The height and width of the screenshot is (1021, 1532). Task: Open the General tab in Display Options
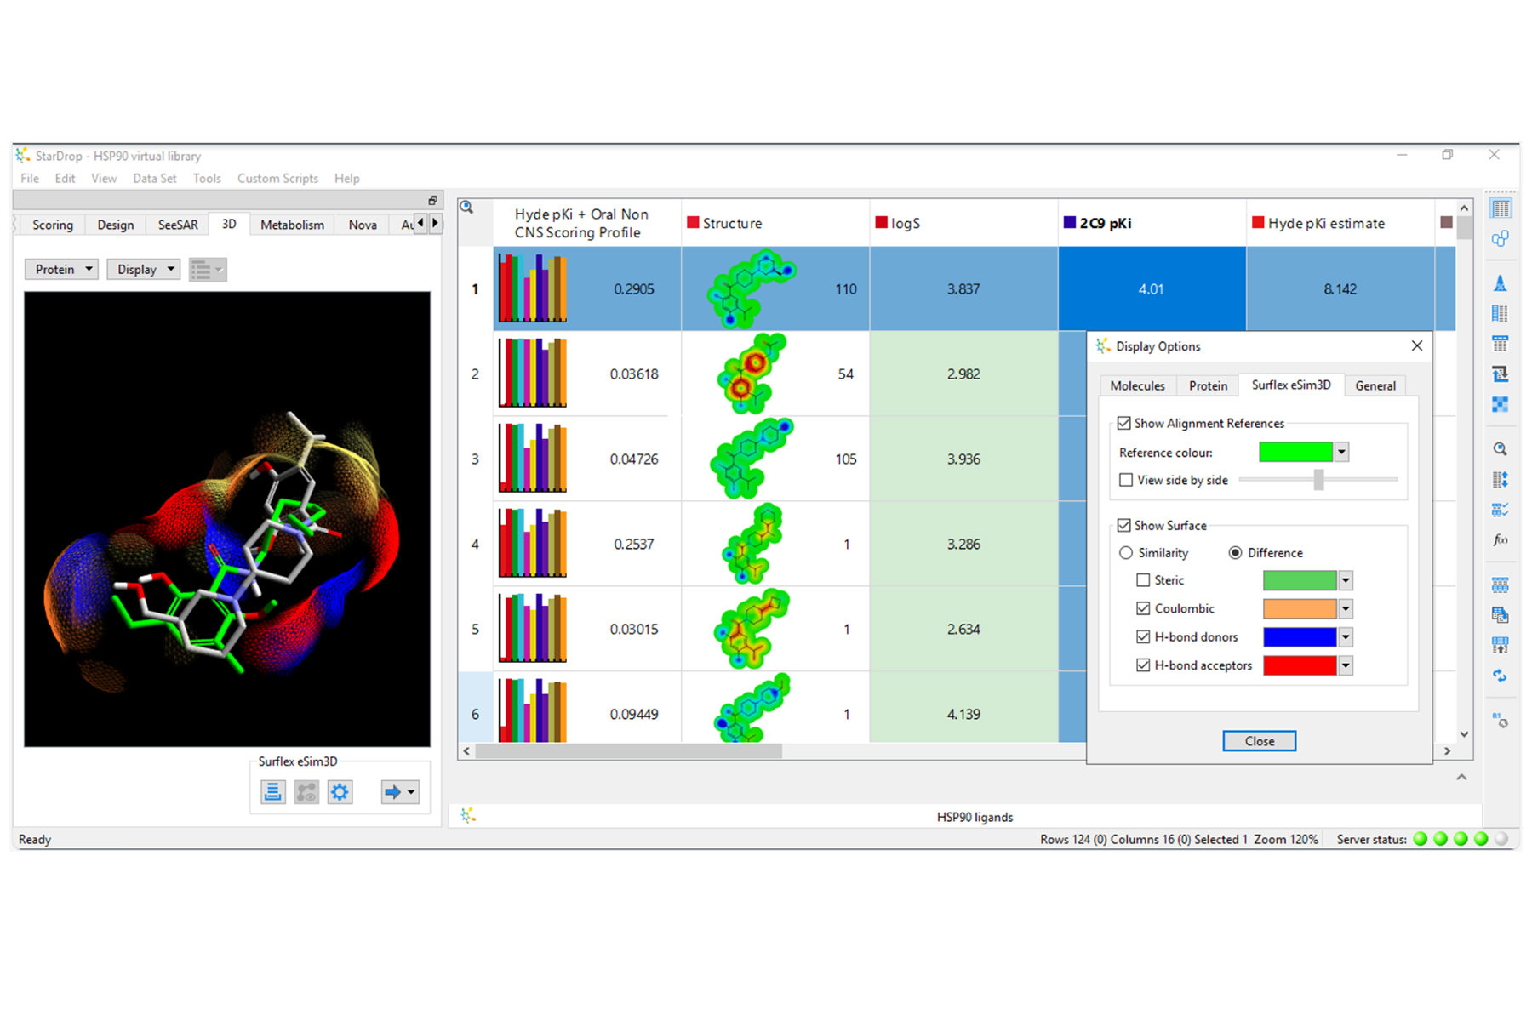pos(1375,385)
